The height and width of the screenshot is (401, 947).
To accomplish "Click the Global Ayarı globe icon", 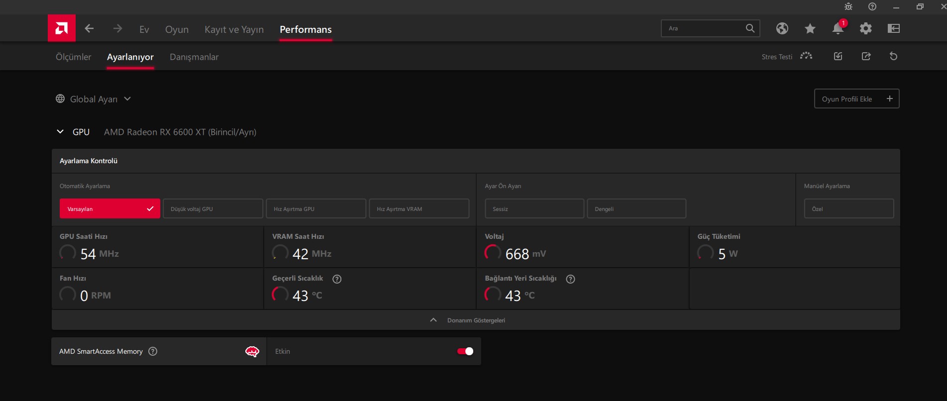I will click(x=60, y=99).
